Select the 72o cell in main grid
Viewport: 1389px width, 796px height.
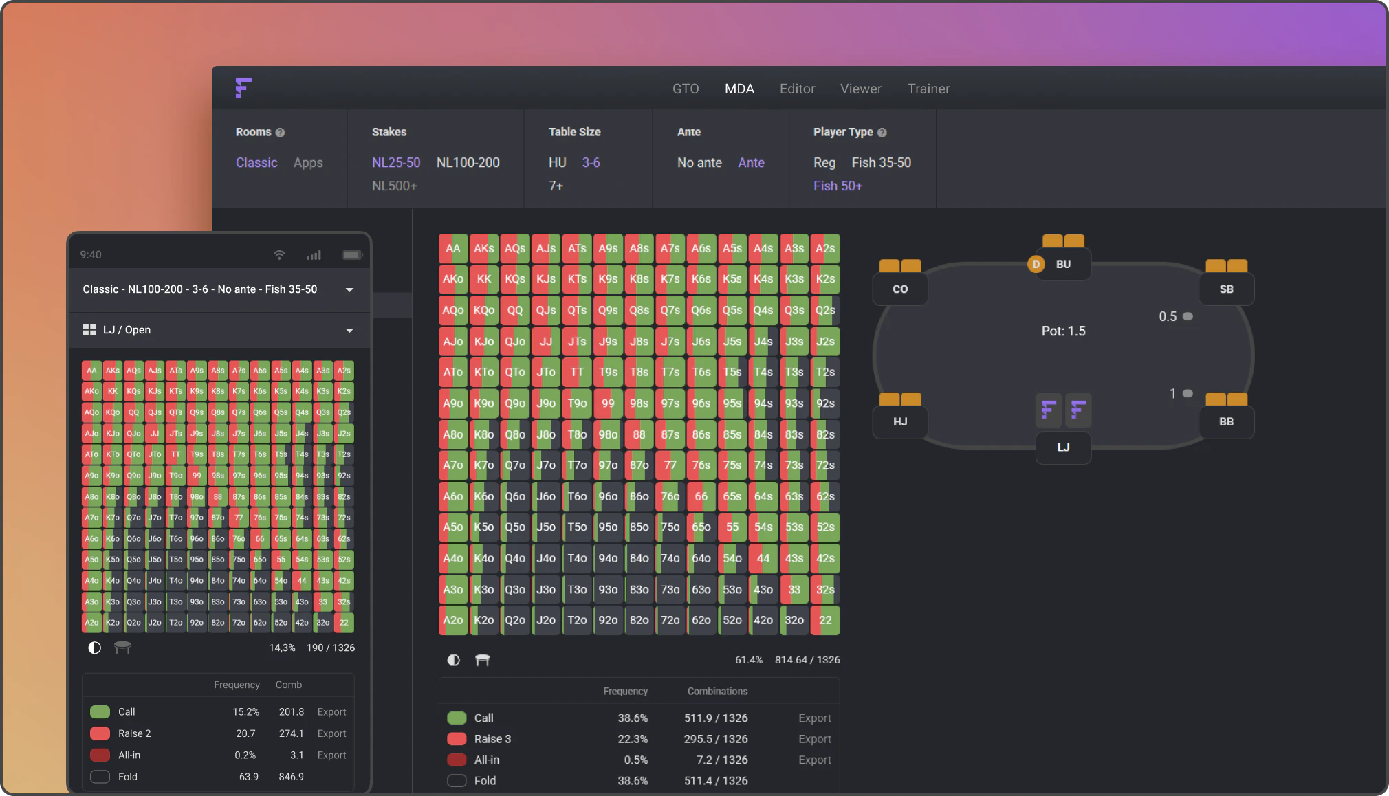pyautogui.click(x=670, y=620)
